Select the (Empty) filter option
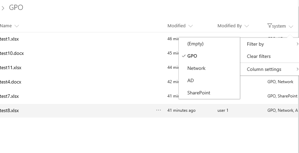The width and height of the screenshot is (299, 153). tap(195, 44)
